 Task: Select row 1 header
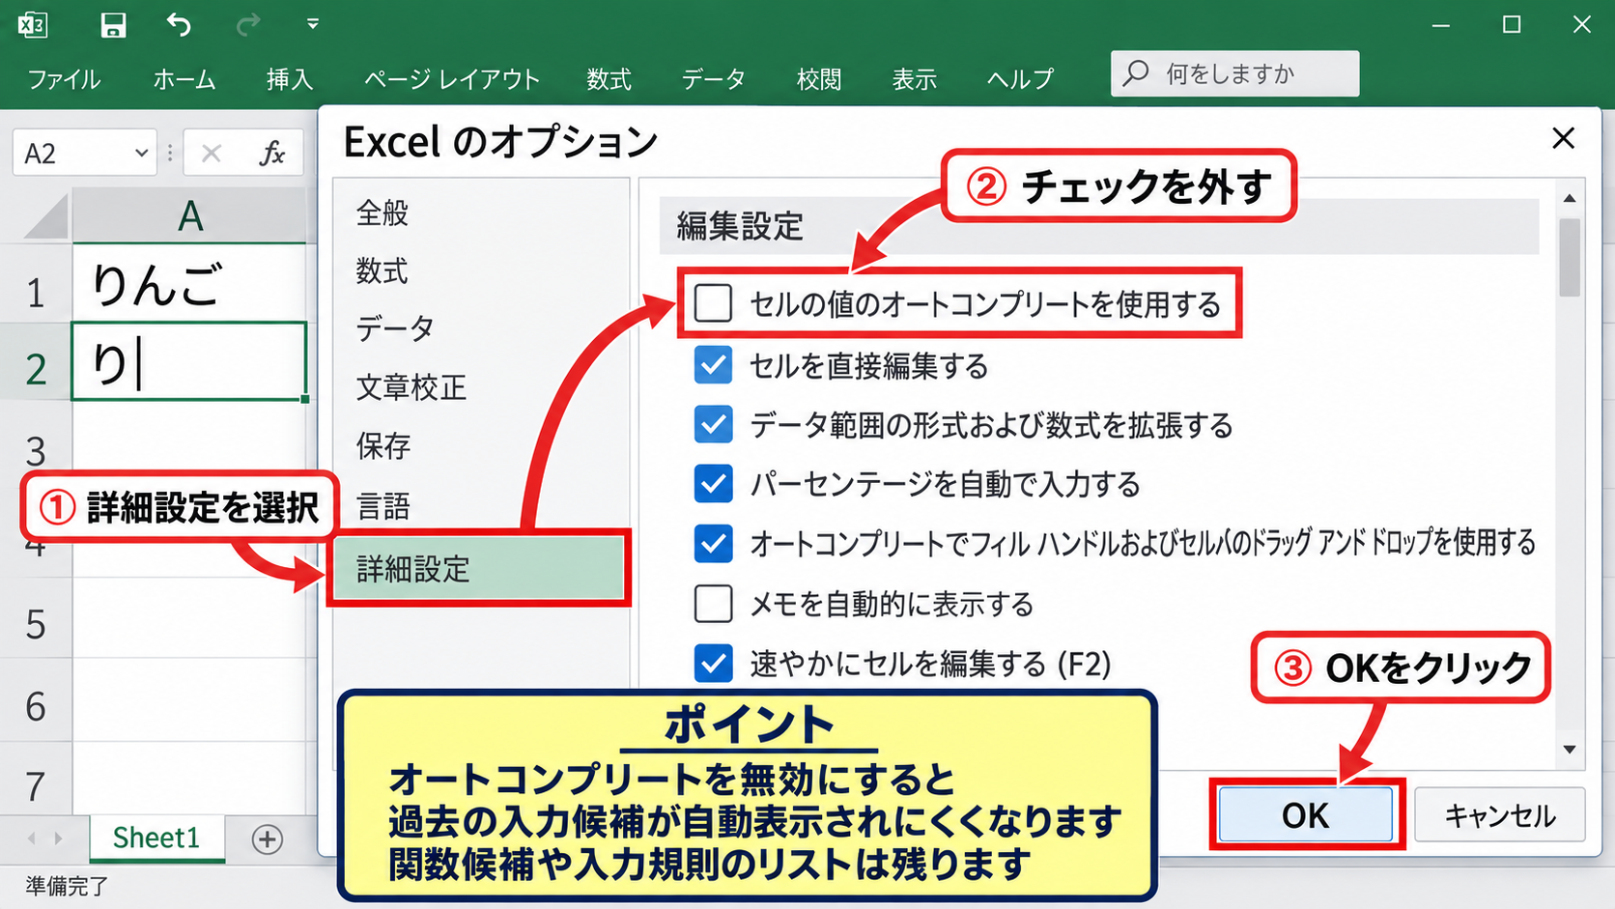click(36, 292)
